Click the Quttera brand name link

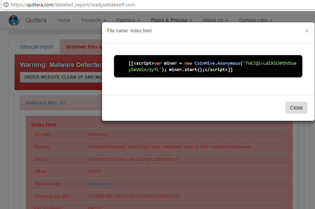click(x=36, y=20)
